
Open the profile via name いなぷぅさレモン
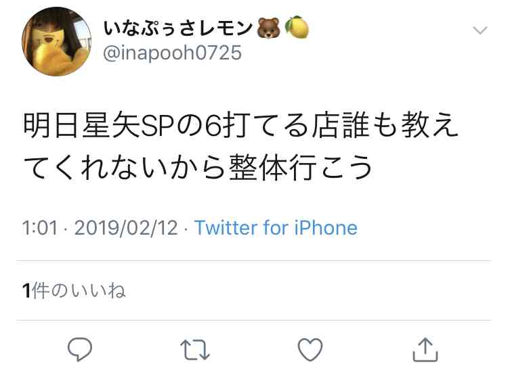tap(178, 28)
